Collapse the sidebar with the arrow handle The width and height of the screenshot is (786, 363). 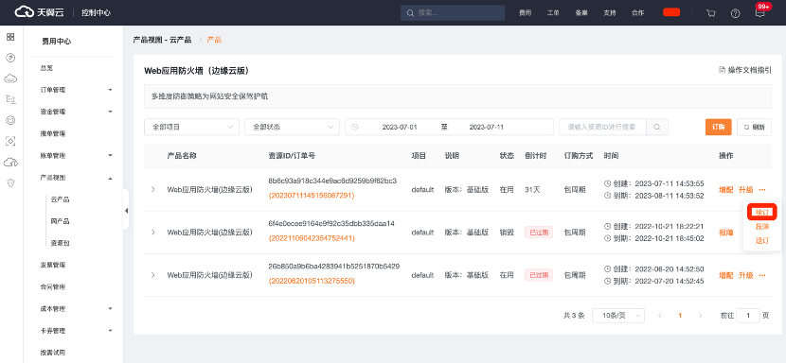[126, 210]
